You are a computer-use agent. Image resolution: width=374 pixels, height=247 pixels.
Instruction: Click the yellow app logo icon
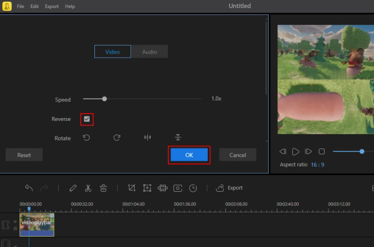point(7,6)
